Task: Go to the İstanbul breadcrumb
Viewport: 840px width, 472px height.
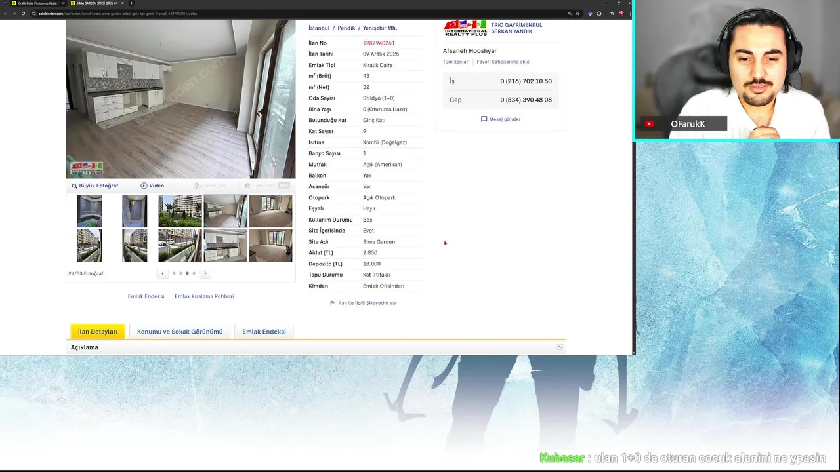Action: [319, 28]
